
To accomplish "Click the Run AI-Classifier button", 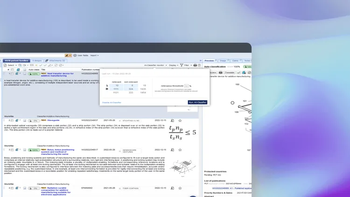I will 197,102.
